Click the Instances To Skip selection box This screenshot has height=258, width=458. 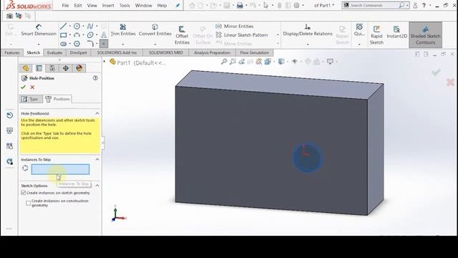point(60,169)
